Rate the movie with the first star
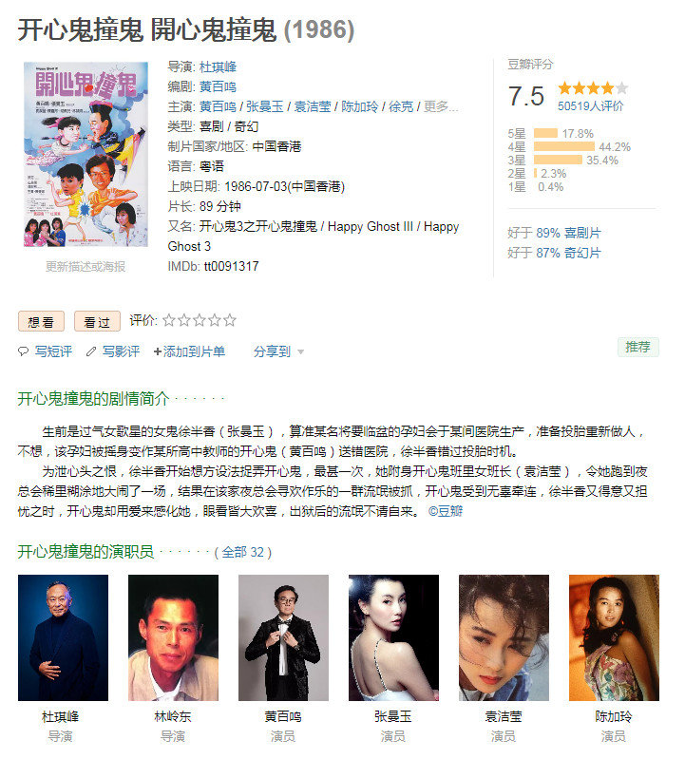The width and height of the screenshot is (685, 759). (x=169, y=320)
